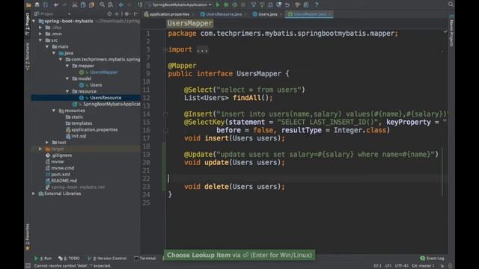479x269 pixels.
Task: Click the Help question mark icon
Action: pos(317,4)
